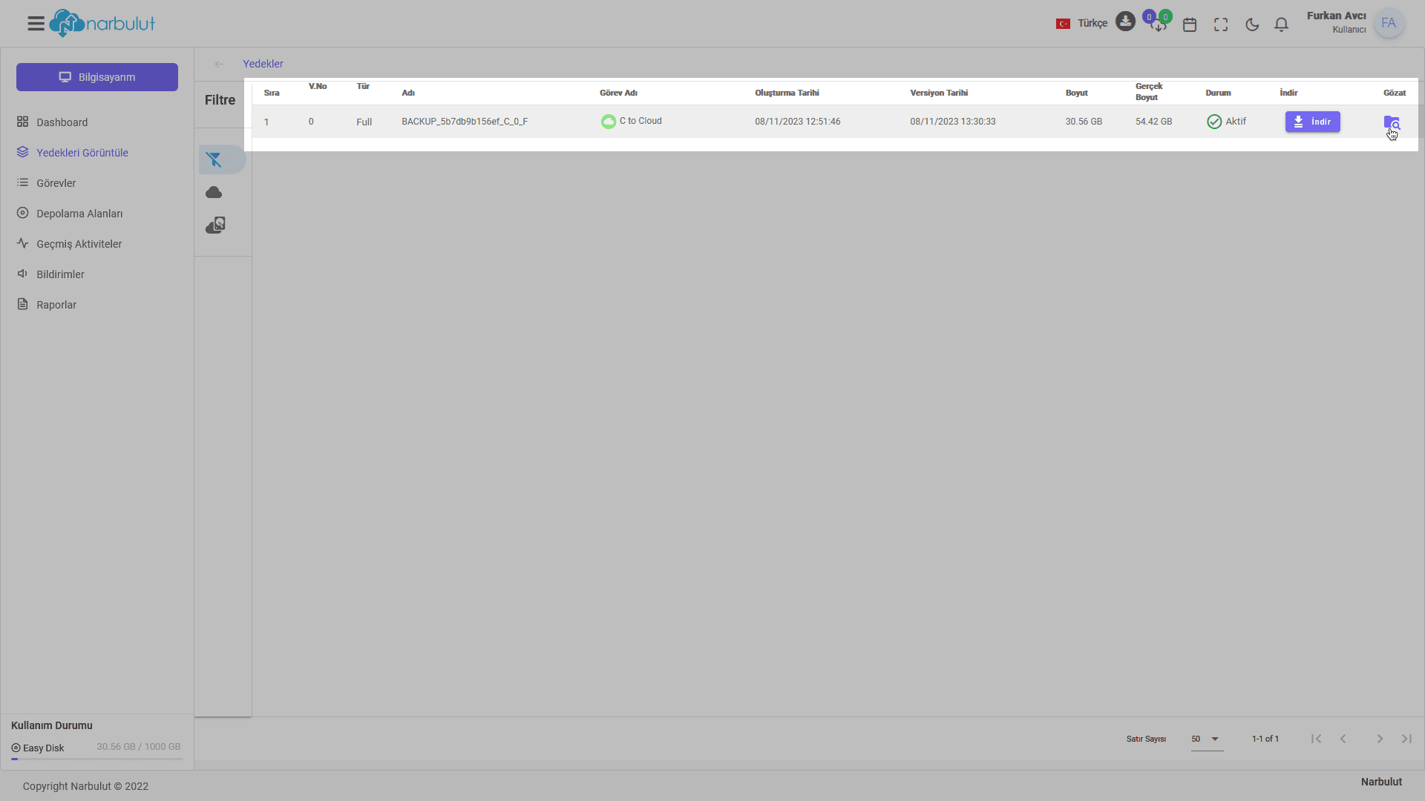Select the cloud backups filter icon

coord(214,193)
